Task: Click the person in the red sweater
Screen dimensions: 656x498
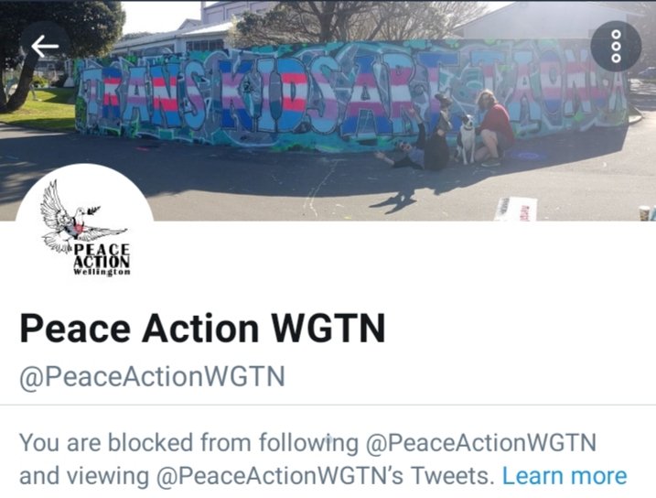Action: click(x=494, y=127)
